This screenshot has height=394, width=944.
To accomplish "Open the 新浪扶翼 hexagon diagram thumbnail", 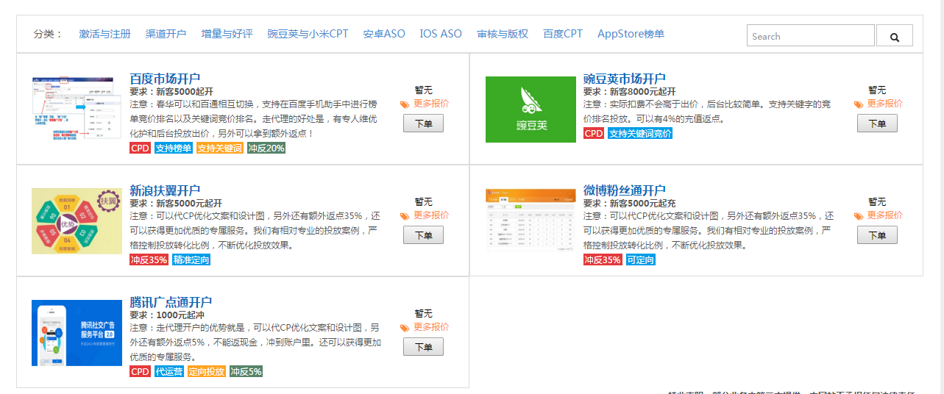I will click(x=77, y=221).
